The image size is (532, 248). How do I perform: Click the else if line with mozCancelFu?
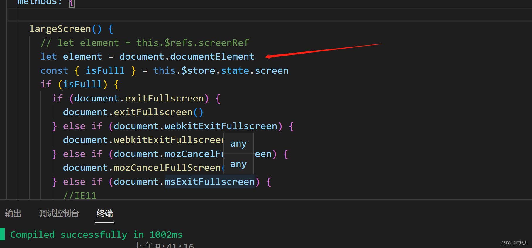(x=170, y=154)
